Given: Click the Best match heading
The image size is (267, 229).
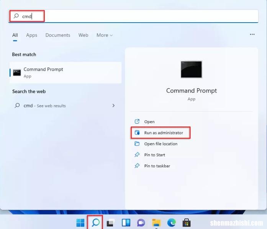Looking at the screenshot, I should coord(24,54).
